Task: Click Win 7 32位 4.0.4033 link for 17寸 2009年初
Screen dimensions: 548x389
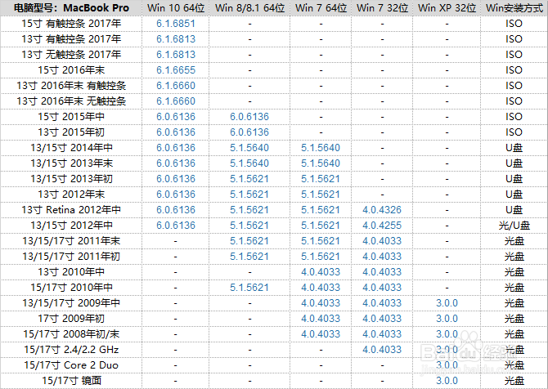Action: 382,319
